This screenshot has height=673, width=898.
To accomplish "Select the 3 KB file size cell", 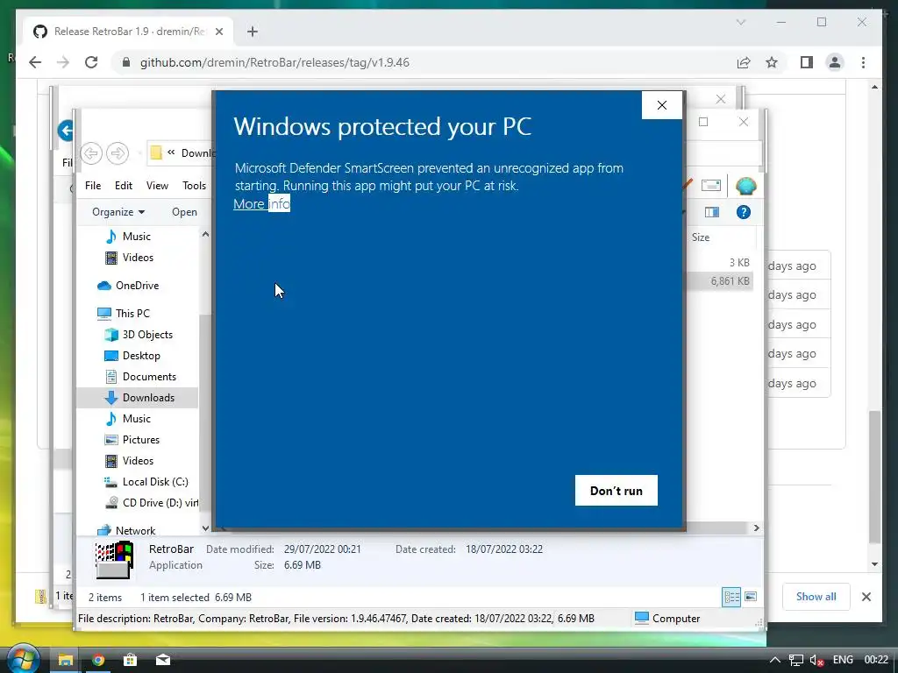I will point(738,263).
